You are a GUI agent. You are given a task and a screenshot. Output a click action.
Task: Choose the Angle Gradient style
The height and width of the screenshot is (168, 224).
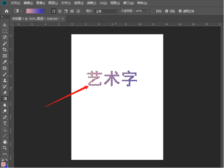point(66,11)
